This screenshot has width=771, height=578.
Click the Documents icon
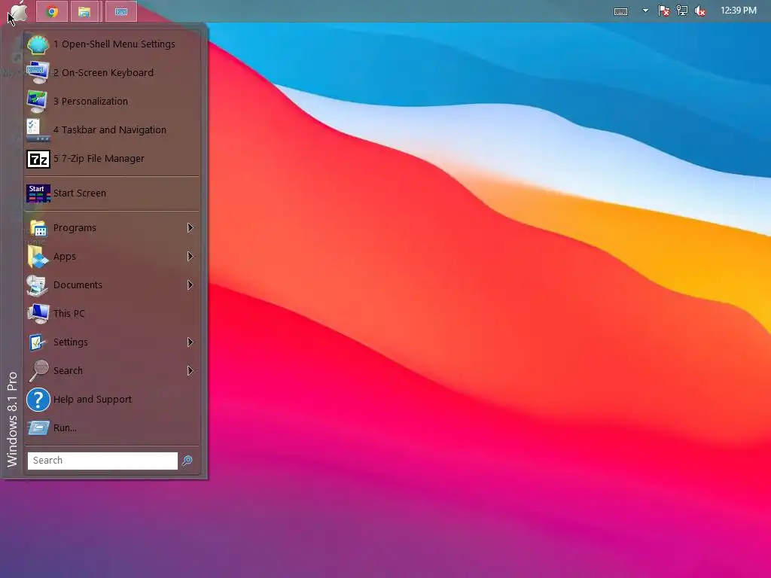pos(38,285)
